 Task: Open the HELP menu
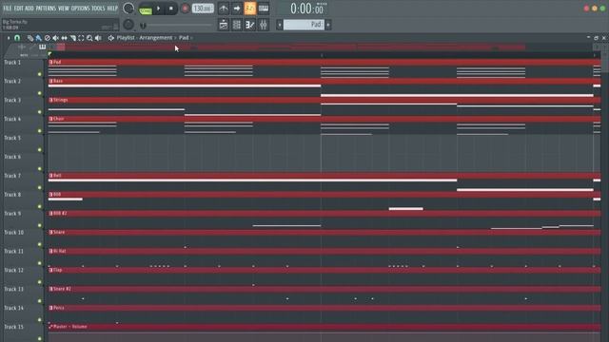coord(112,9)
